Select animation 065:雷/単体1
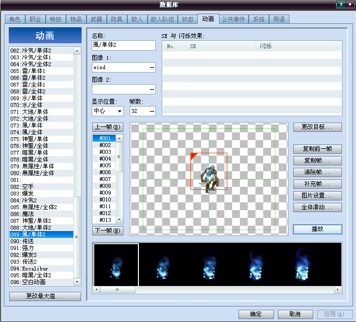 point(42,71)
